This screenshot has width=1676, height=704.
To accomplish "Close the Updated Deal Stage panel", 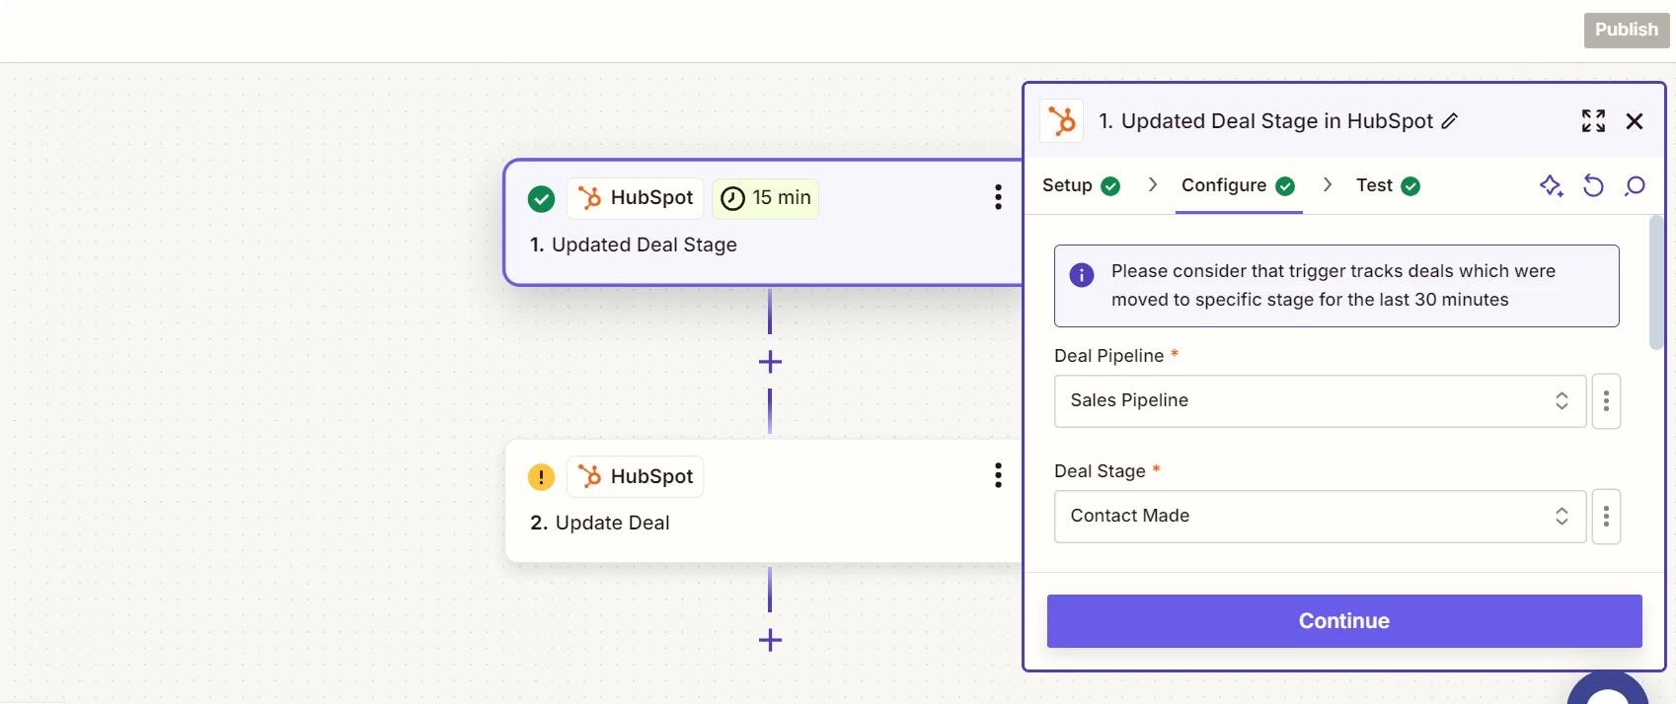I will 1635,121.
